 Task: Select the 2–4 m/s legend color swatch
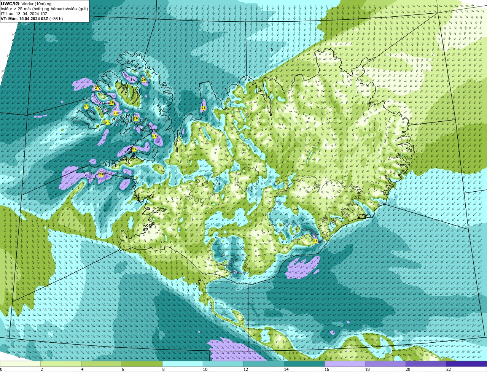pos(61,364)
